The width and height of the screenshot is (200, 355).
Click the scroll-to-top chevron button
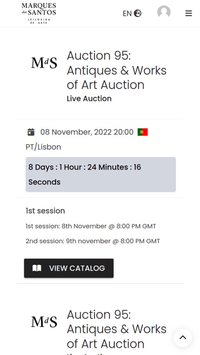(183, 338)
